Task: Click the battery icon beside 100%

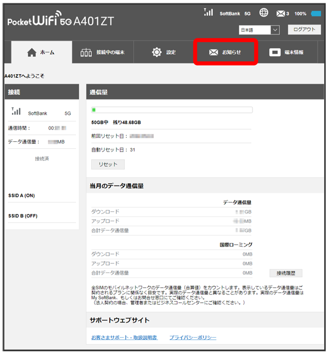Action: tap(316, 13)
